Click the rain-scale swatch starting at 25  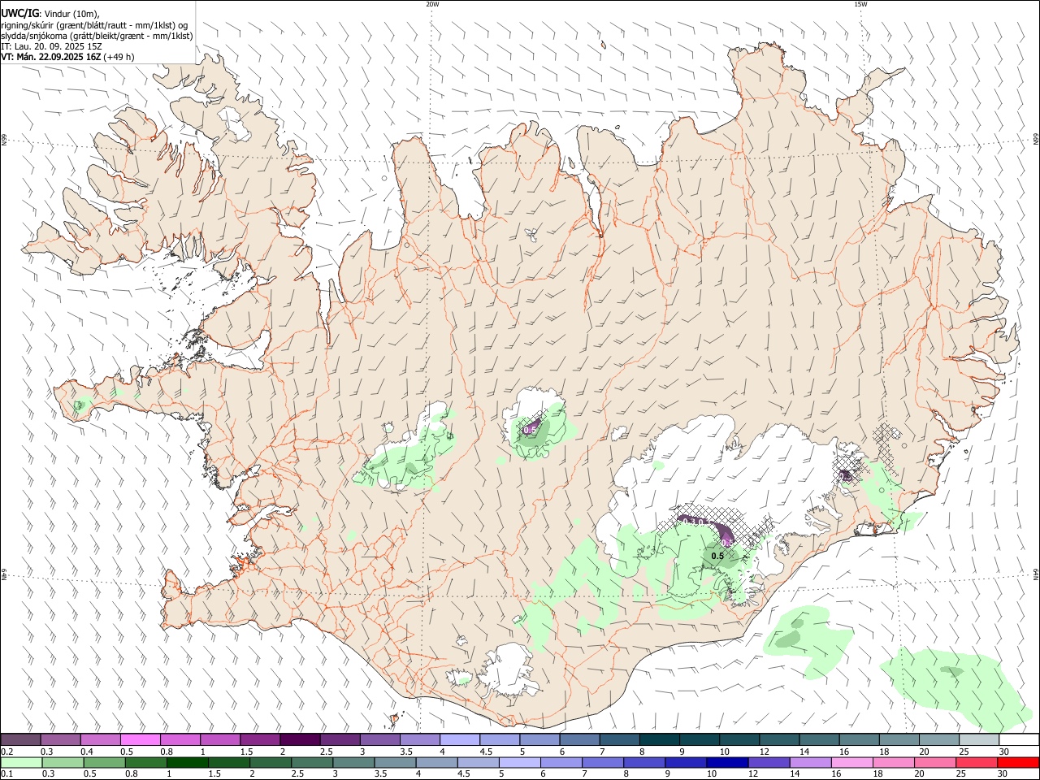click(x=977, y=763)
